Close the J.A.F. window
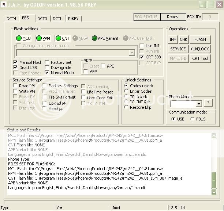 220,4
